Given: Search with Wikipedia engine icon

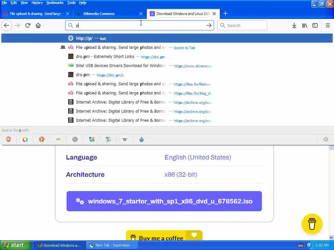Looking at the screenshot, I should tap(125, 139).
